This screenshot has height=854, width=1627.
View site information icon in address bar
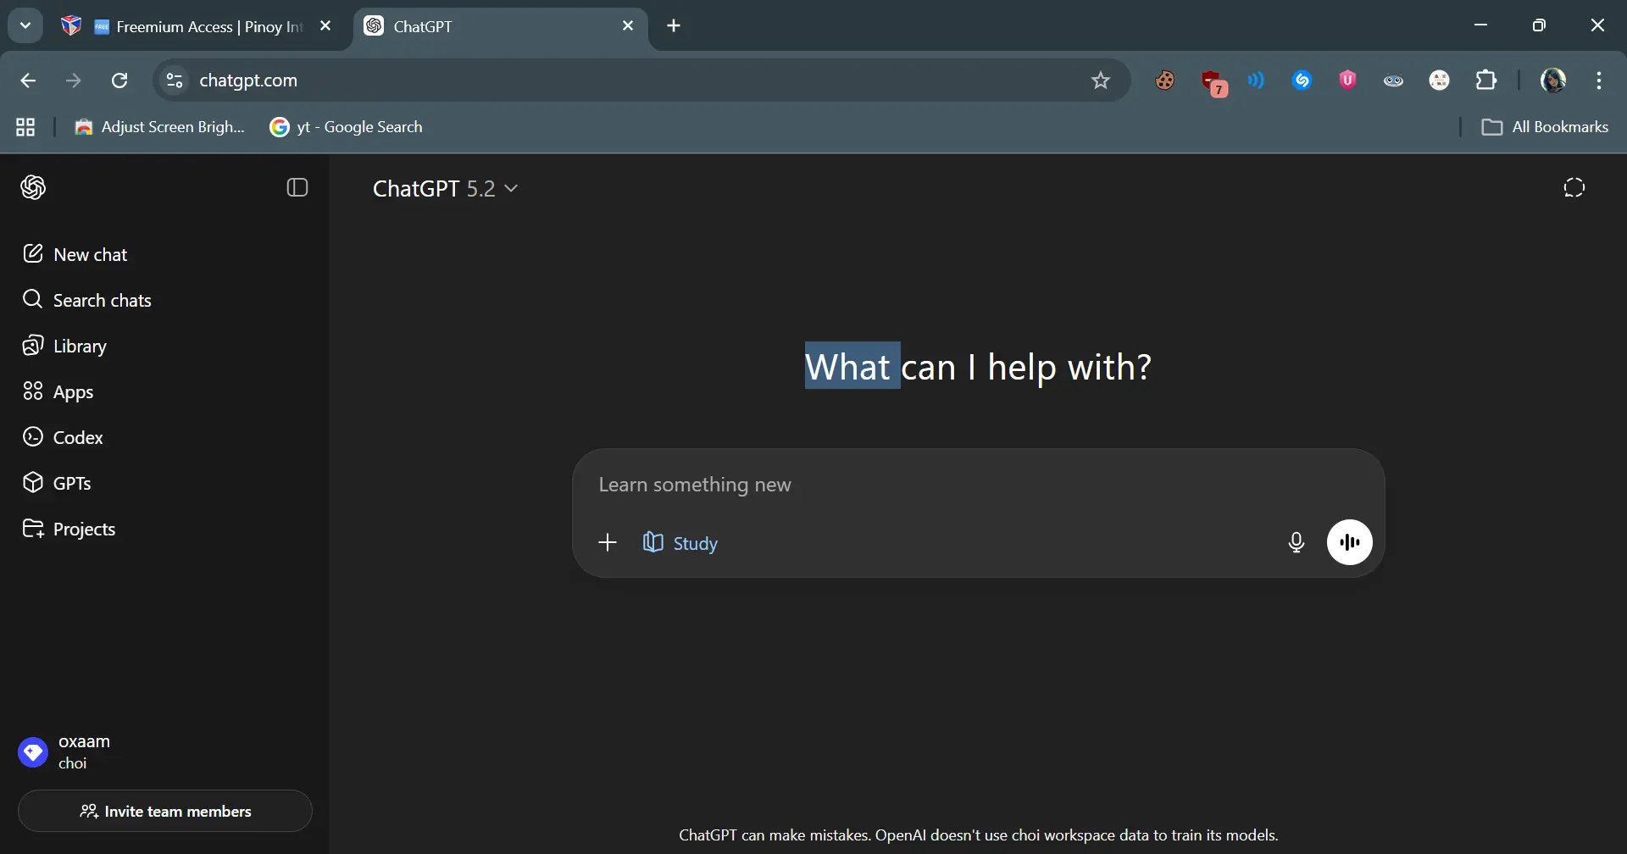[175, 80]
